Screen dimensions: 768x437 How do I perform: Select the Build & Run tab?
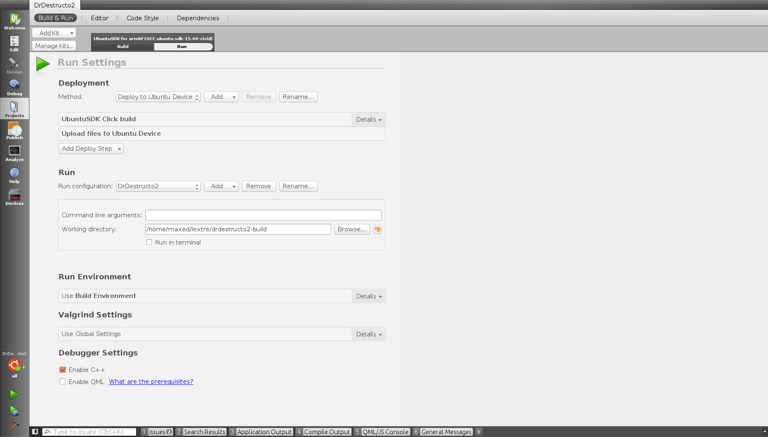pyautogui.click(x=55, y=18)
